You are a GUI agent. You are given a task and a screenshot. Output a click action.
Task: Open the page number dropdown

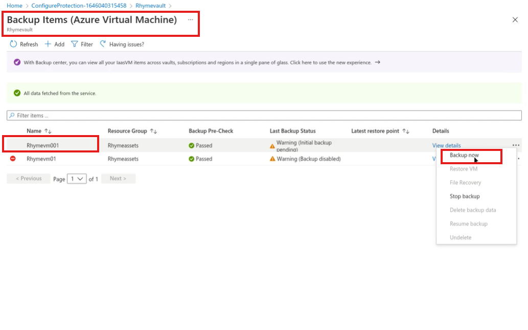pos(77,179)
